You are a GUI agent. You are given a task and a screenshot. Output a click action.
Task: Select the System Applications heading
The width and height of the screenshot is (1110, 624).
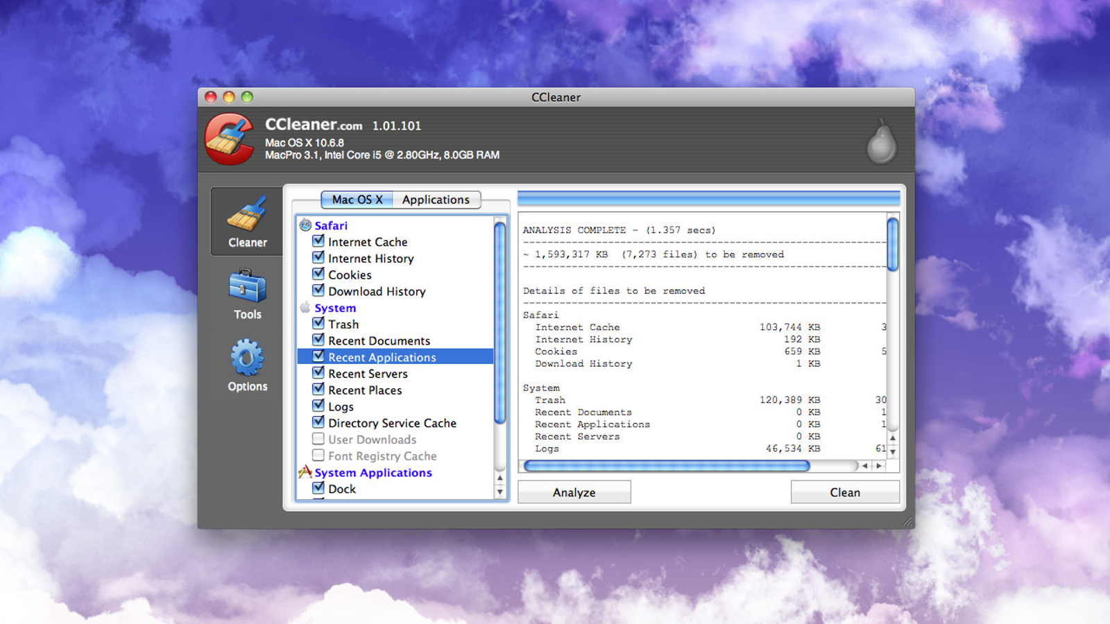click(373, 473)
